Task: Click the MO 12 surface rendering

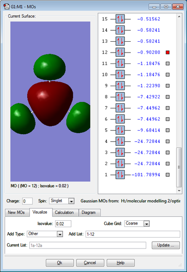Action: 50,102
